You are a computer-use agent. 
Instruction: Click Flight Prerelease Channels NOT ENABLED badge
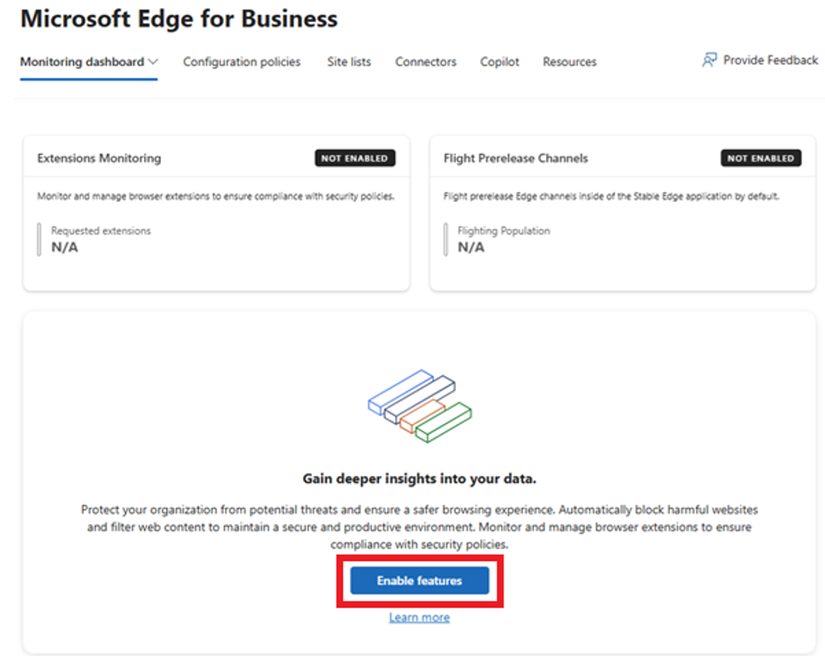761,158
